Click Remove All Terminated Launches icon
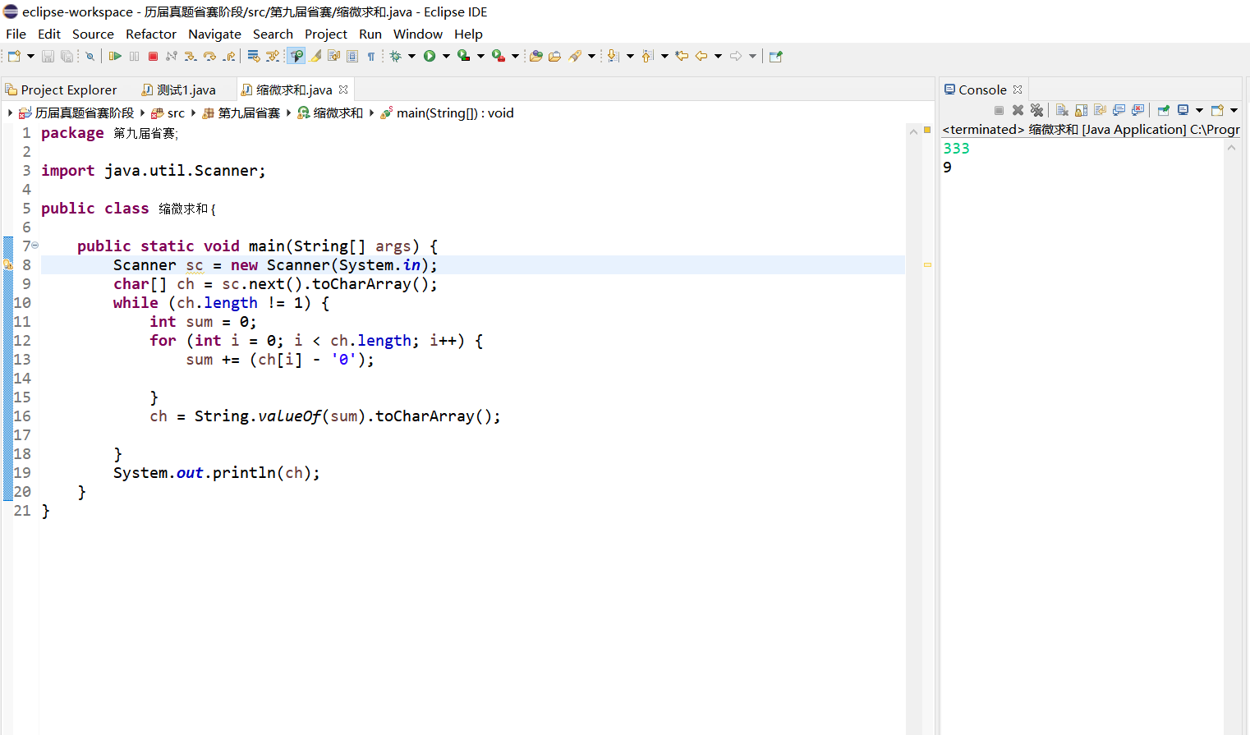This screenshot has height=735, width=1250. point(1036,110)
